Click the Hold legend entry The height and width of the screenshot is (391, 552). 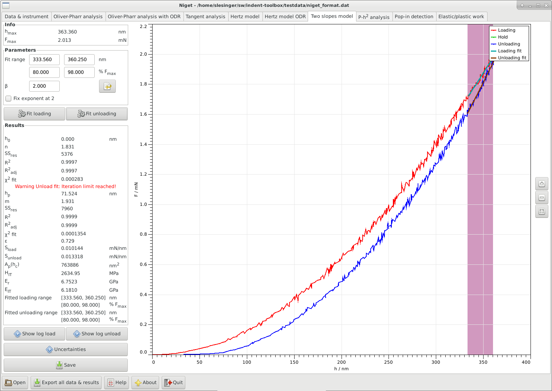(499, 37)
